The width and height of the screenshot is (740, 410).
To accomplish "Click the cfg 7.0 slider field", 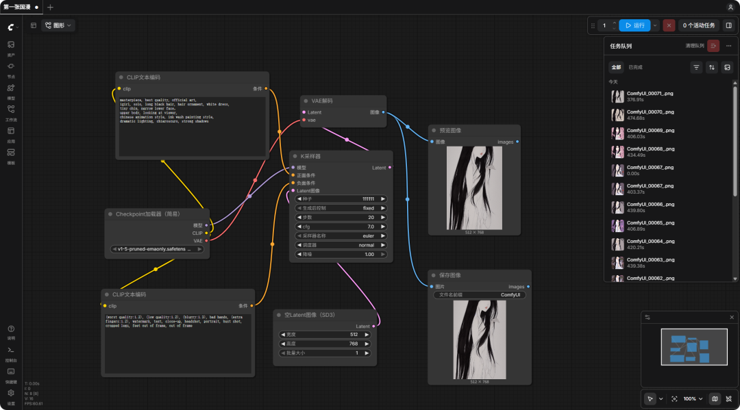I will pos(341,227).
